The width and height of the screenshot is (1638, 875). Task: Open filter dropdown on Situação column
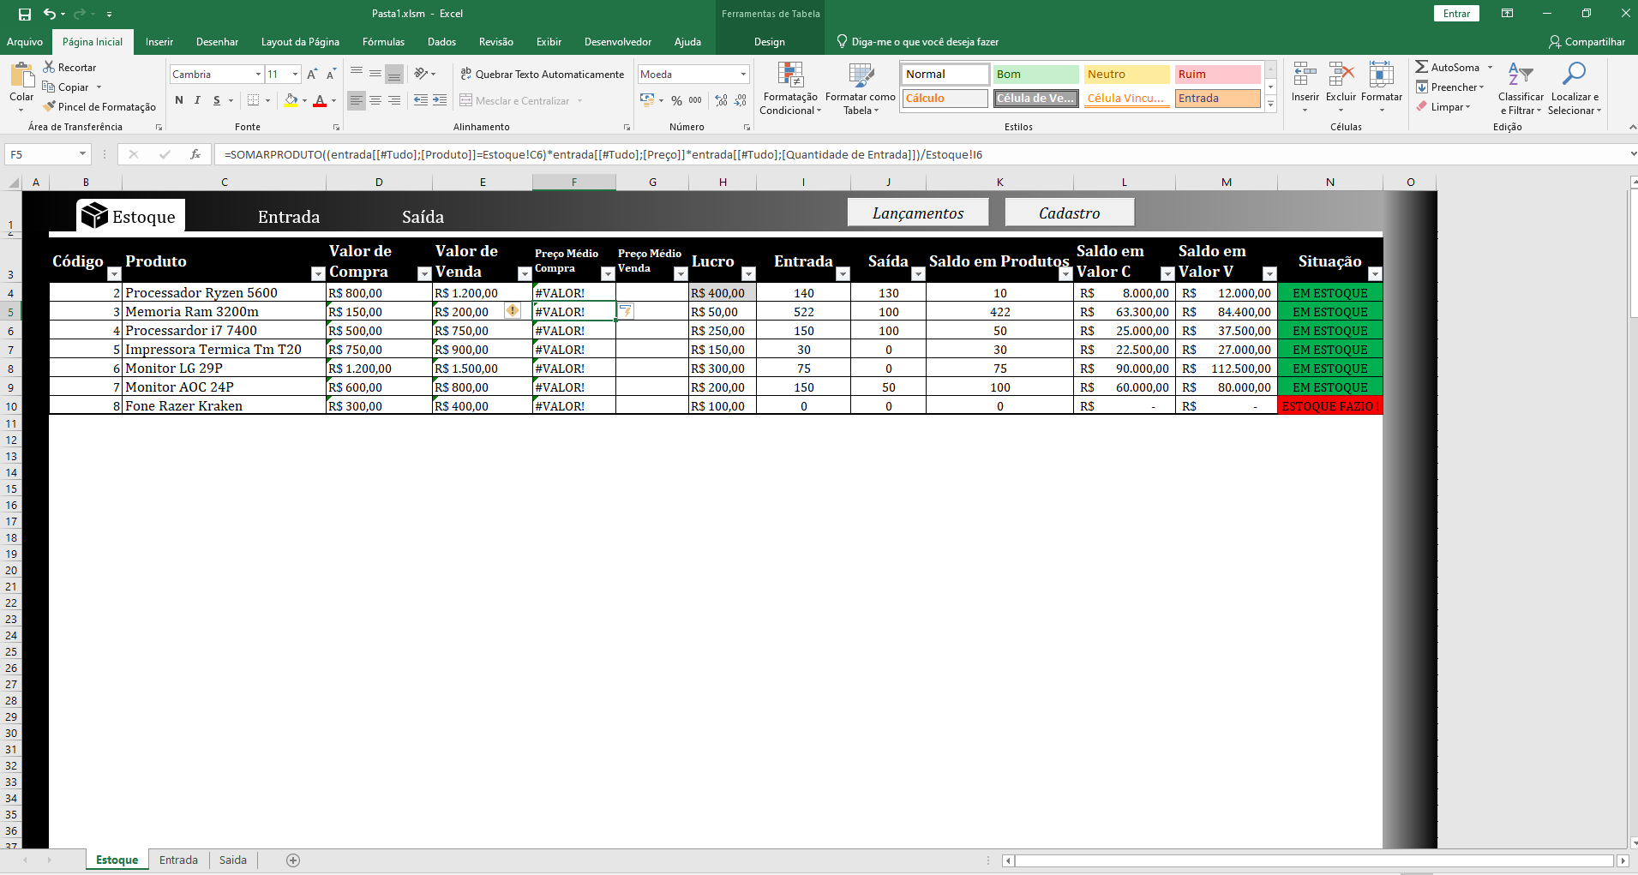coord(1375,273)
